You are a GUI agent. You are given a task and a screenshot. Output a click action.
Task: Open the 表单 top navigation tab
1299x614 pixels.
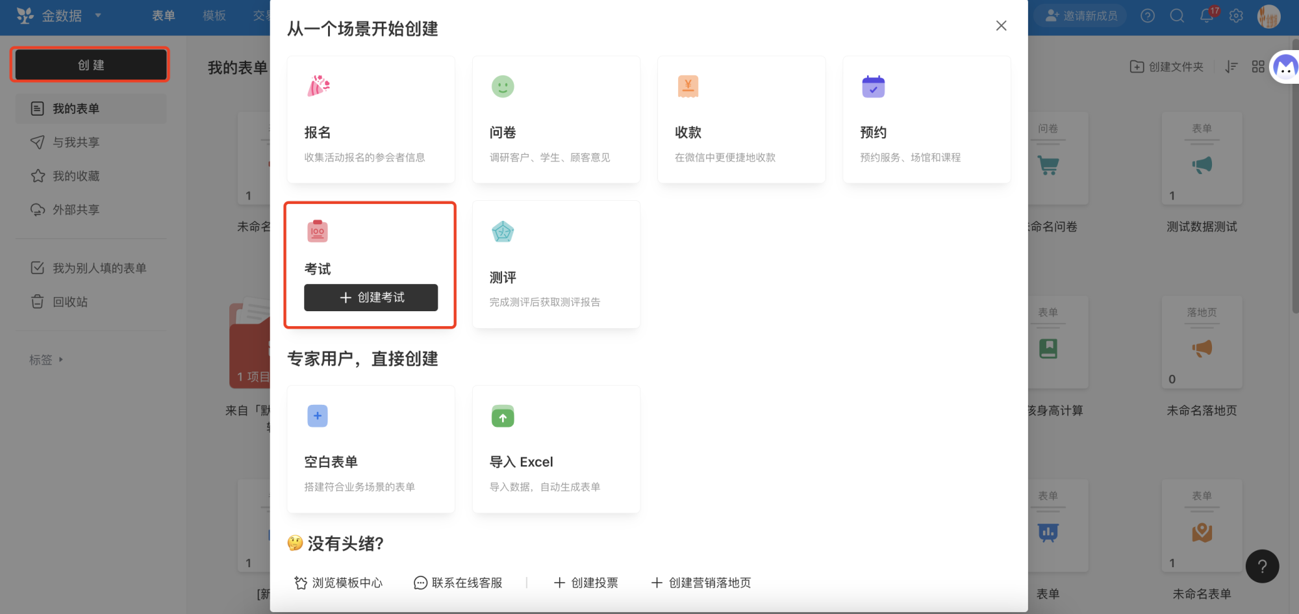pos(164,16)
